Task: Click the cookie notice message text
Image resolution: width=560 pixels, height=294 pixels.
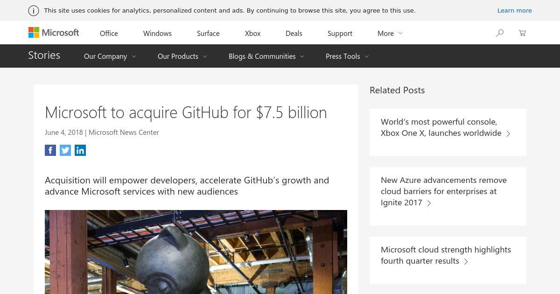Action: (x=230, y=10)
